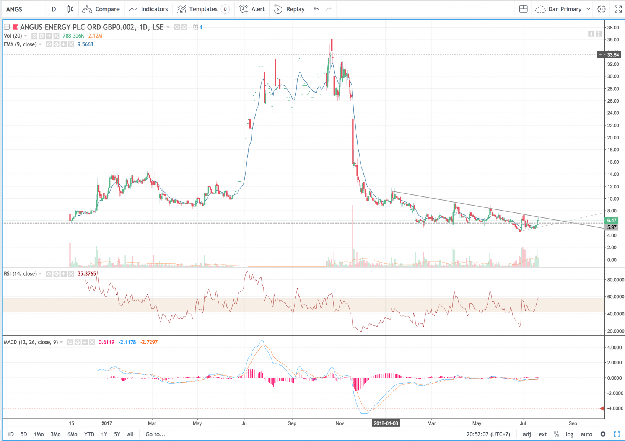
Task: Expand ANGUS ENERGY title dropdown arrow
Action: coord(168,27)
